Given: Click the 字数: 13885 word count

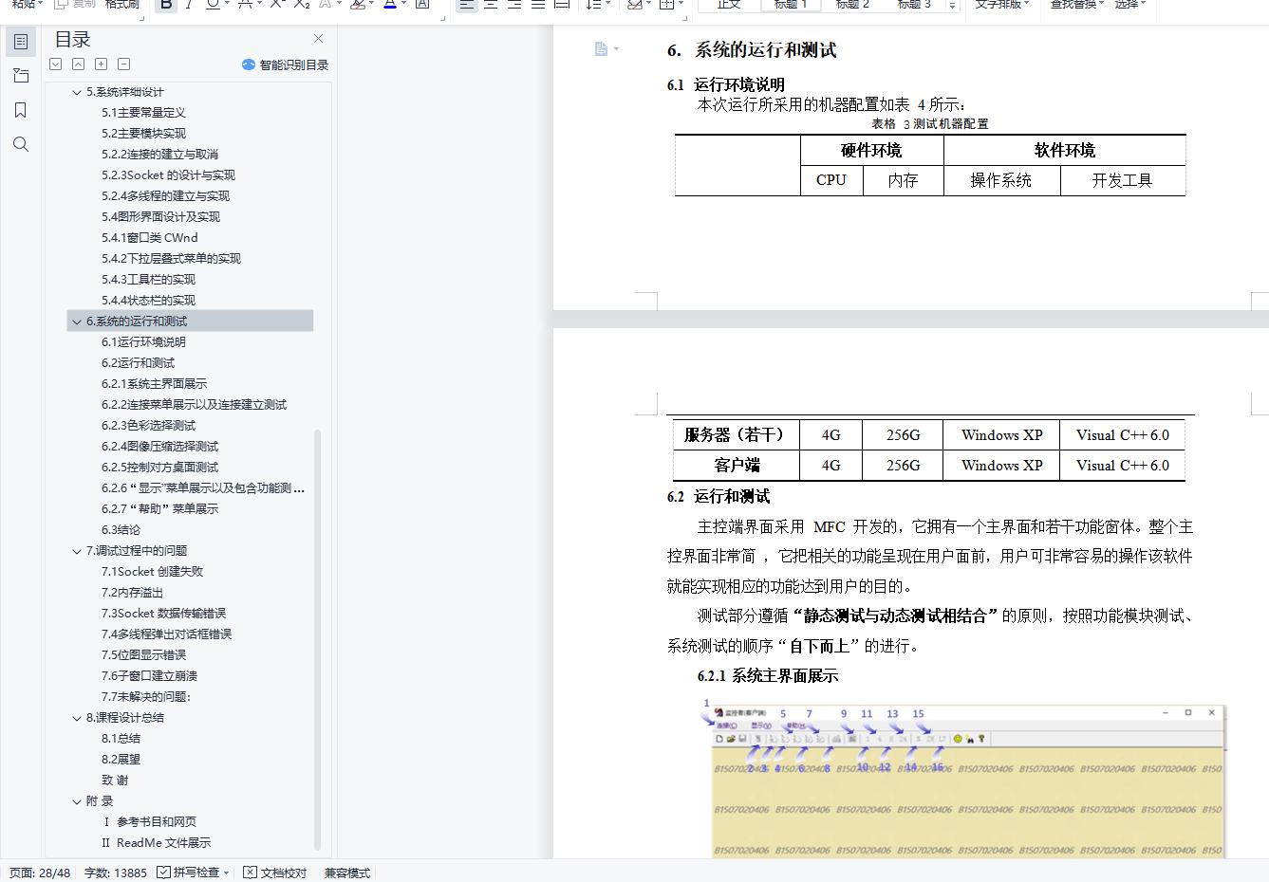Looking at the screenshot, I should click(x=116, y=873).
